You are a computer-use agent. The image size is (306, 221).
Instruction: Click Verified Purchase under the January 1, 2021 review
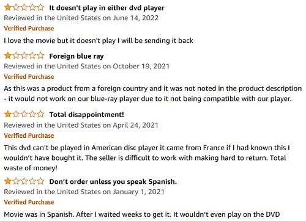point(29,202)
